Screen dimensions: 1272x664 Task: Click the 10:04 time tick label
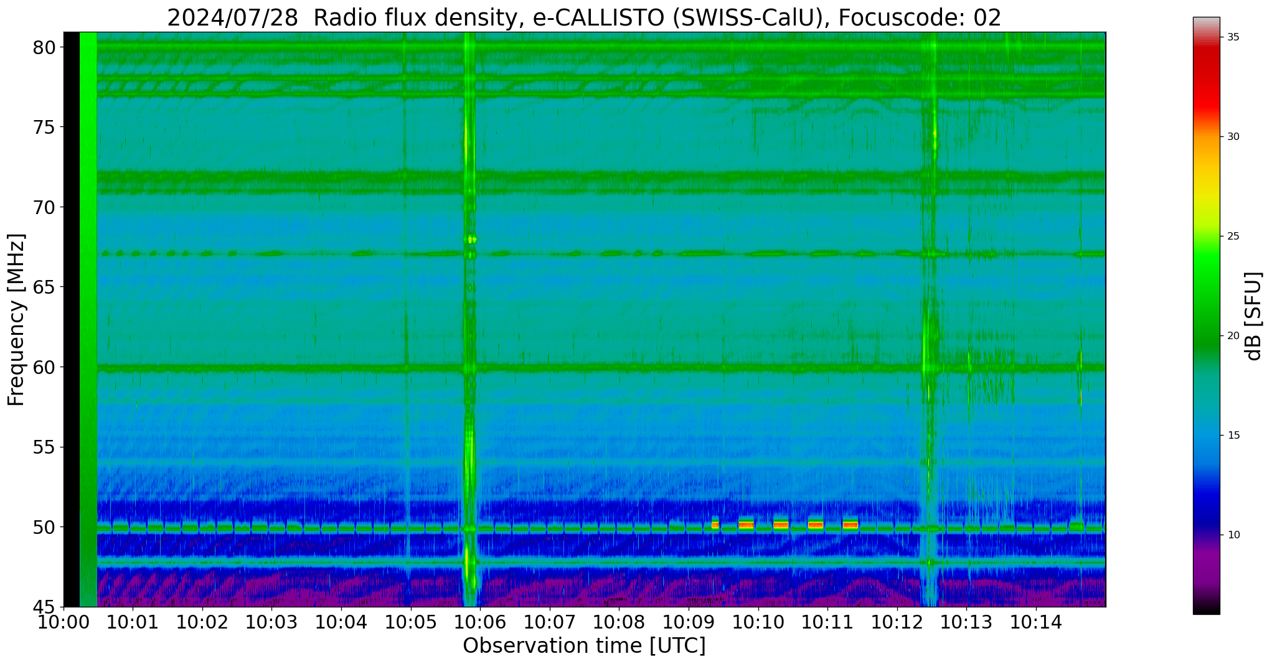(341, 623)
